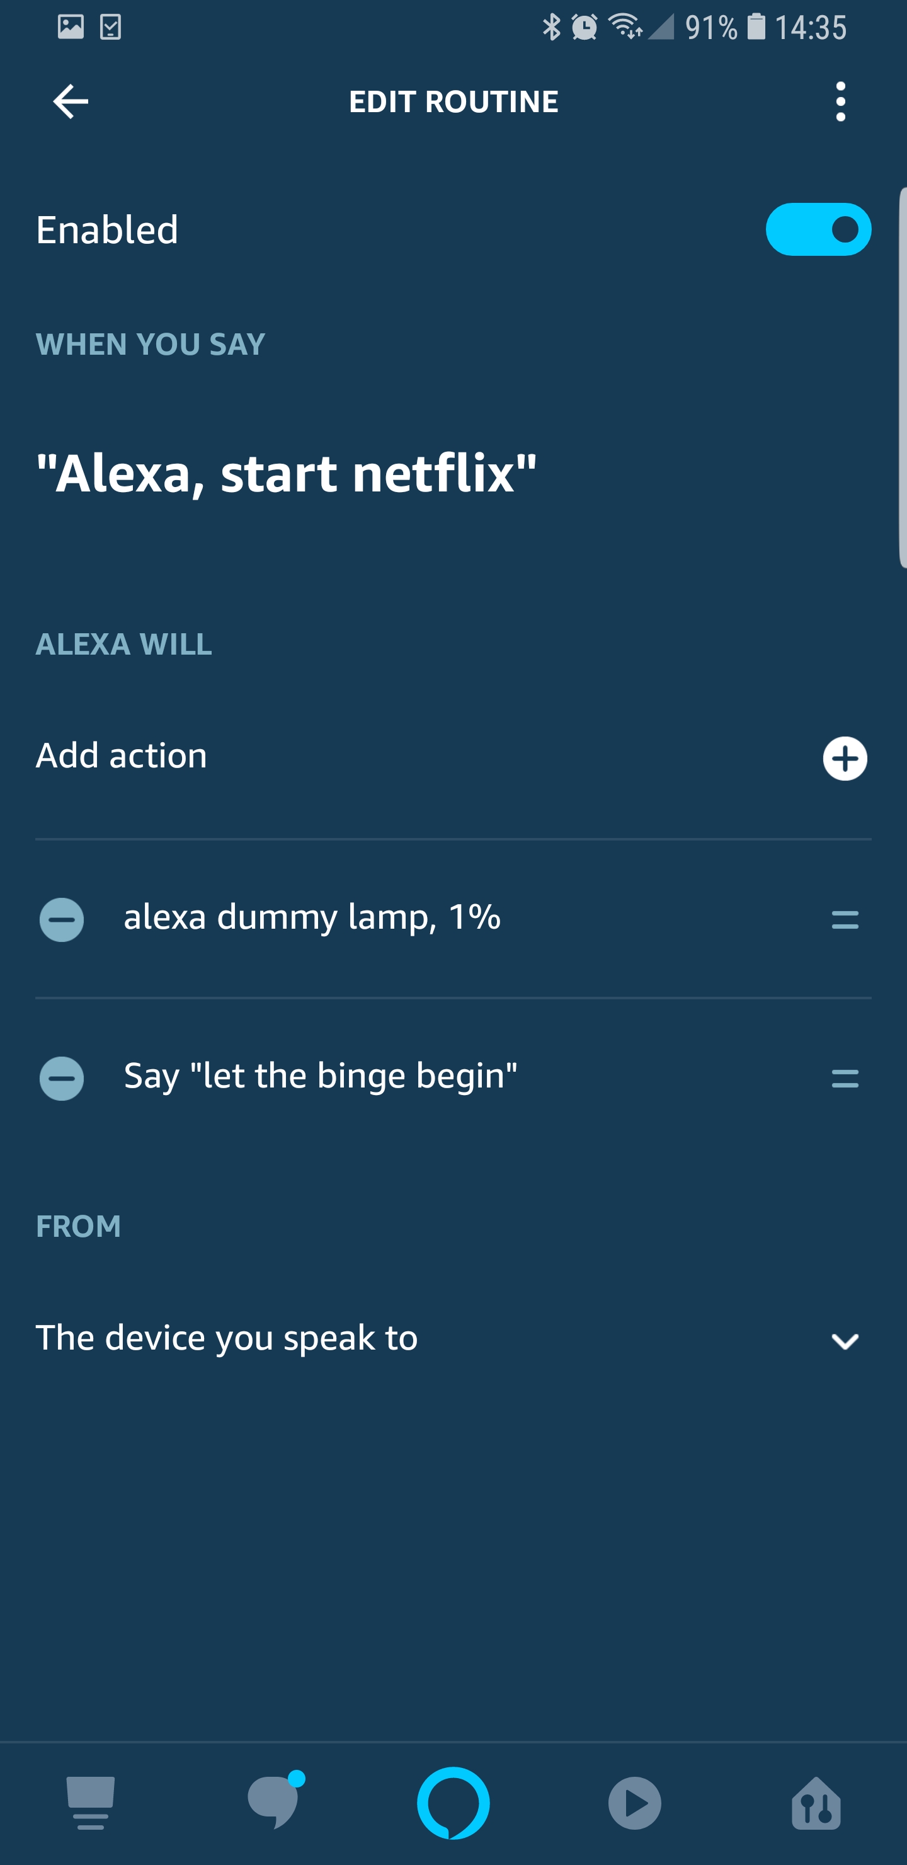This screenshot has height=1865, width=907.
Task: Remove the alexa dummy lamp action
Action: click(62, 919)
